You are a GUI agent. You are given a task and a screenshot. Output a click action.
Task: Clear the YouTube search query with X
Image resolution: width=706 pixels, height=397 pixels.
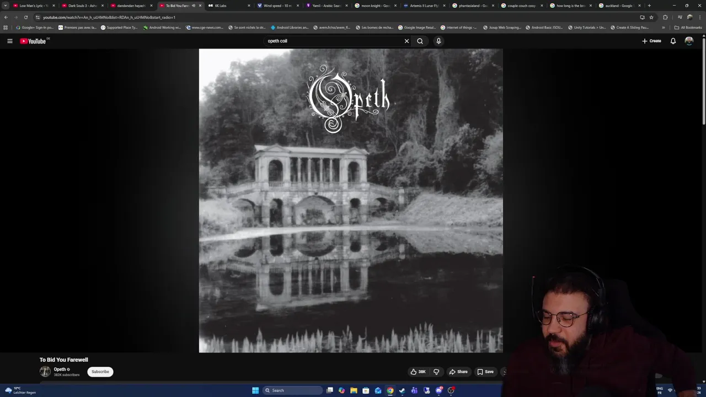coord(407,41)
